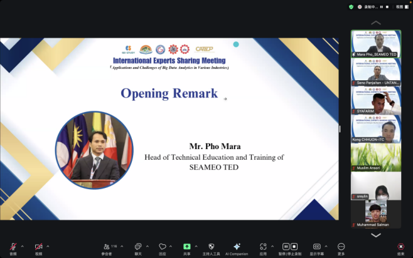Screen dimensions: 413x258
Task: Stop recording in bottom toolbar
Action: 294,247
